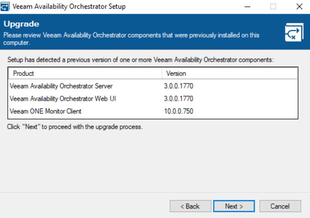Click Web UI version 3.0.0.1770 cell
The height and width of the screenshot is (218, 310).
178,98
